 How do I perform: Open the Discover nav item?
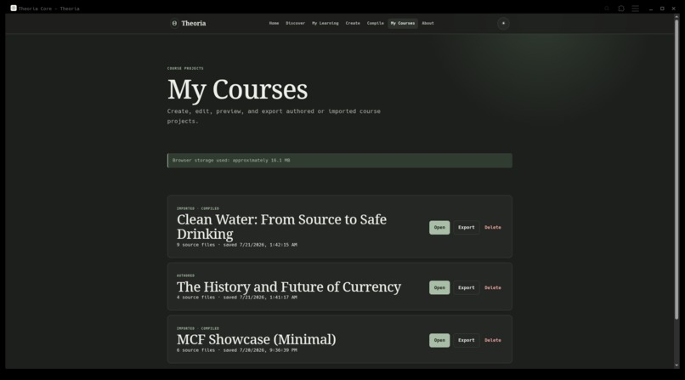click(295, 23)
